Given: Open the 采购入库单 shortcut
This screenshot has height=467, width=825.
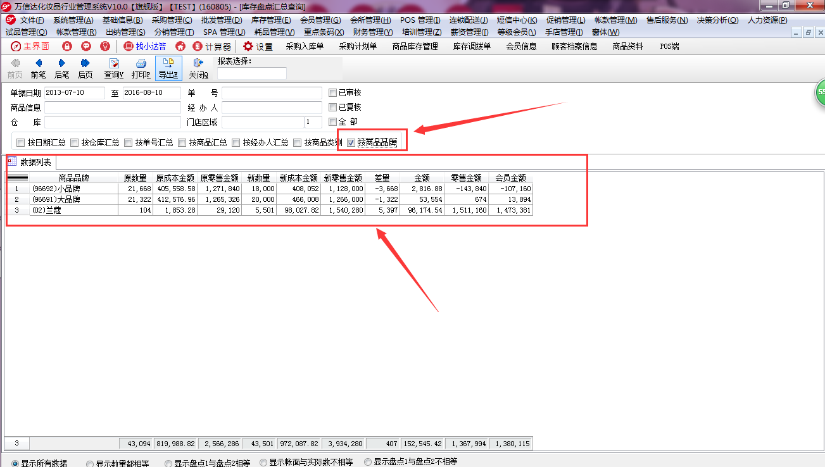Looking at the screenshot, I should (305, 46).
